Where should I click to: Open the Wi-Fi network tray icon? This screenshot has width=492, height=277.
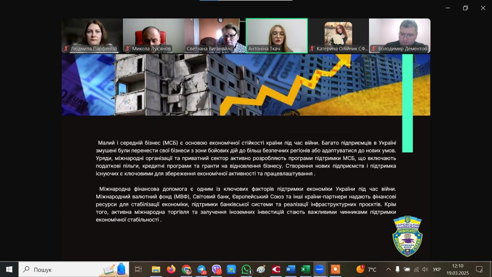(x=416, y=269)
